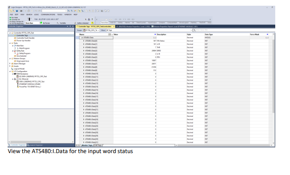Collapse the Tasks tree node
290x175 pixels.
click(10, 43)
